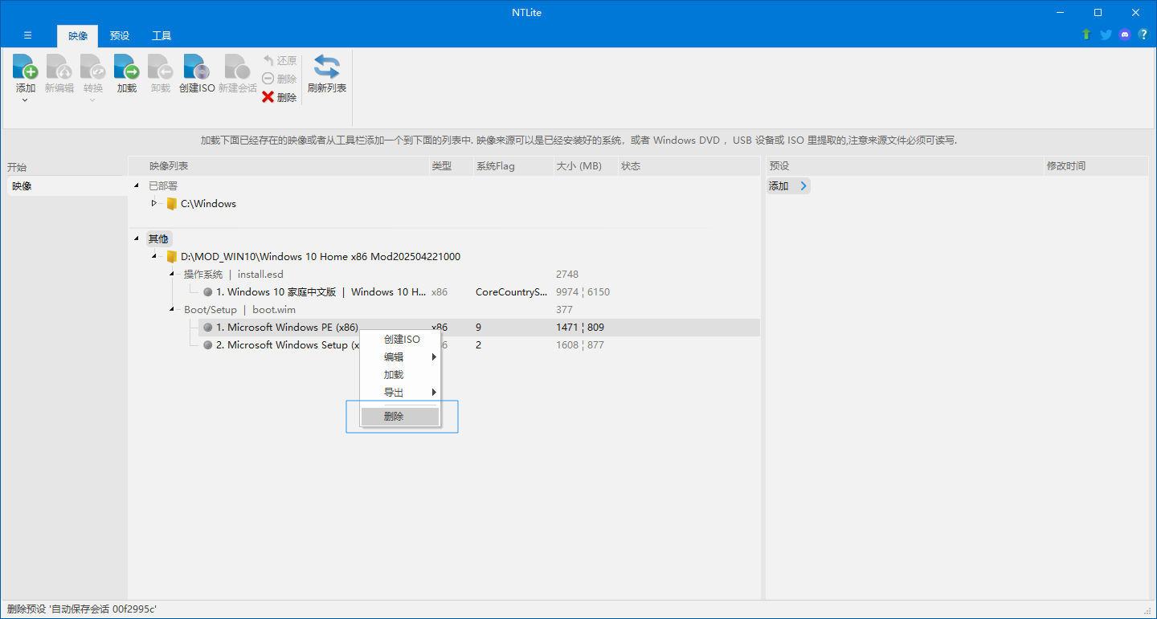1157x619 pixels.
Task: Click the 新建会话 toolbar icon
Action: (x=238, y=66)
